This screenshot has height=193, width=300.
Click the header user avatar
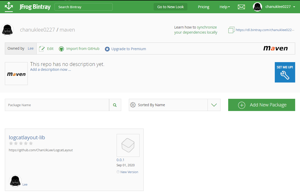click(x=257, y=7)
